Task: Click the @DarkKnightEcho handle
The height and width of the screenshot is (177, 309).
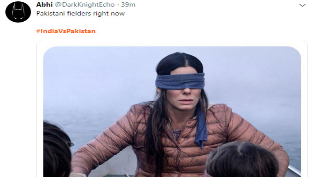Action: point(85,4)
